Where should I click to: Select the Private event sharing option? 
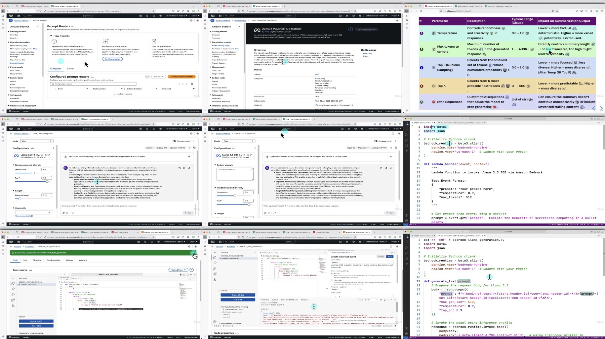click(332, 274)
